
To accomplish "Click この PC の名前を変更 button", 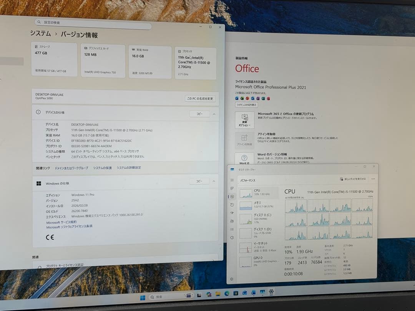I will click(x=200, y=99).
